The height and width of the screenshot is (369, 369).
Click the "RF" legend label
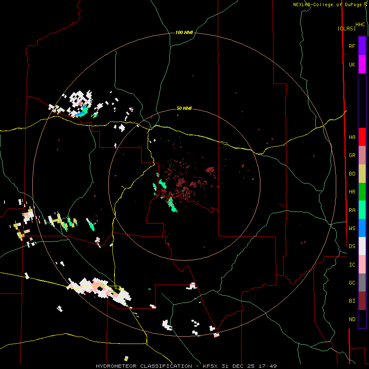[x=352, y=46]
